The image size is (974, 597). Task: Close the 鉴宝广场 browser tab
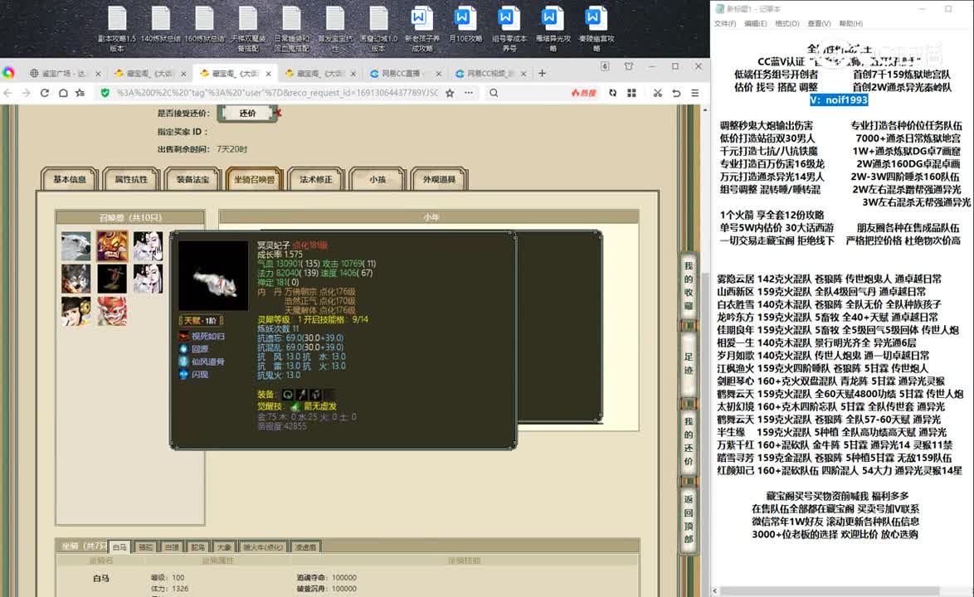(x=98, y=73)
